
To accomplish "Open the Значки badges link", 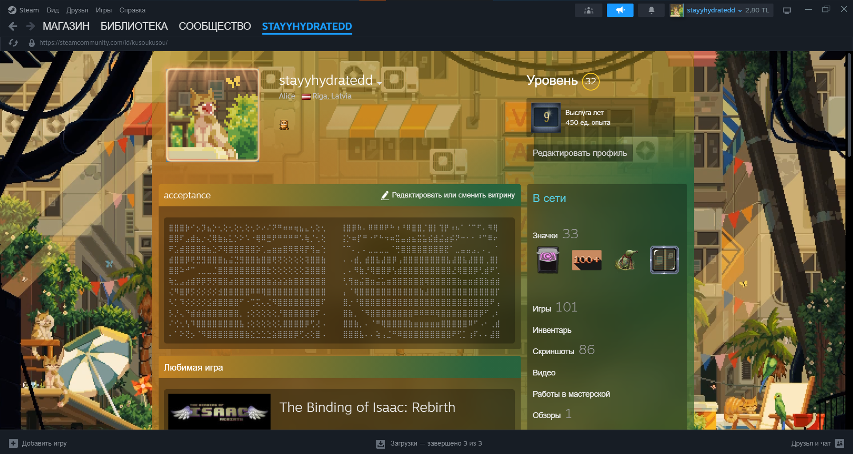I will pyautogui.click(x=555, y=234).
